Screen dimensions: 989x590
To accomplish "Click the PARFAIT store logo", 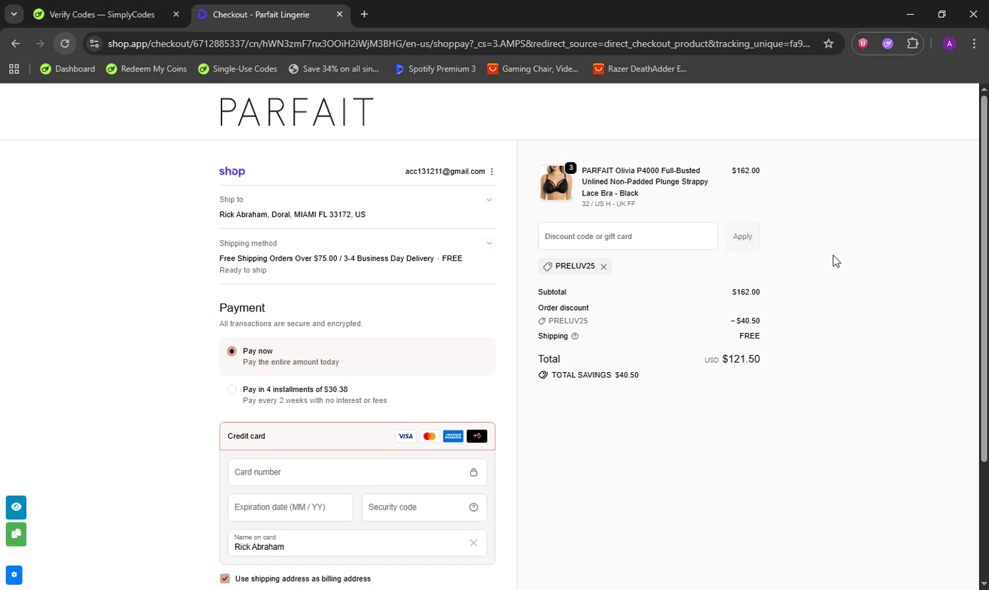I will click(296, 112).
